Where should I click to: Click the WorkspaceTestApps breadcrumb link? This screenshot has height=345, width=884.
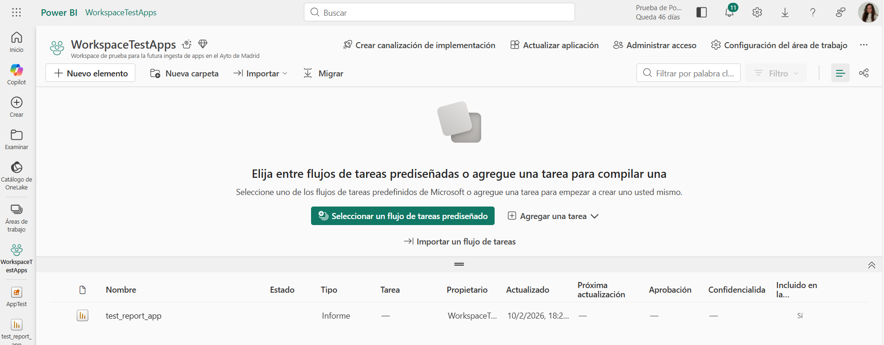click(121, 13)
